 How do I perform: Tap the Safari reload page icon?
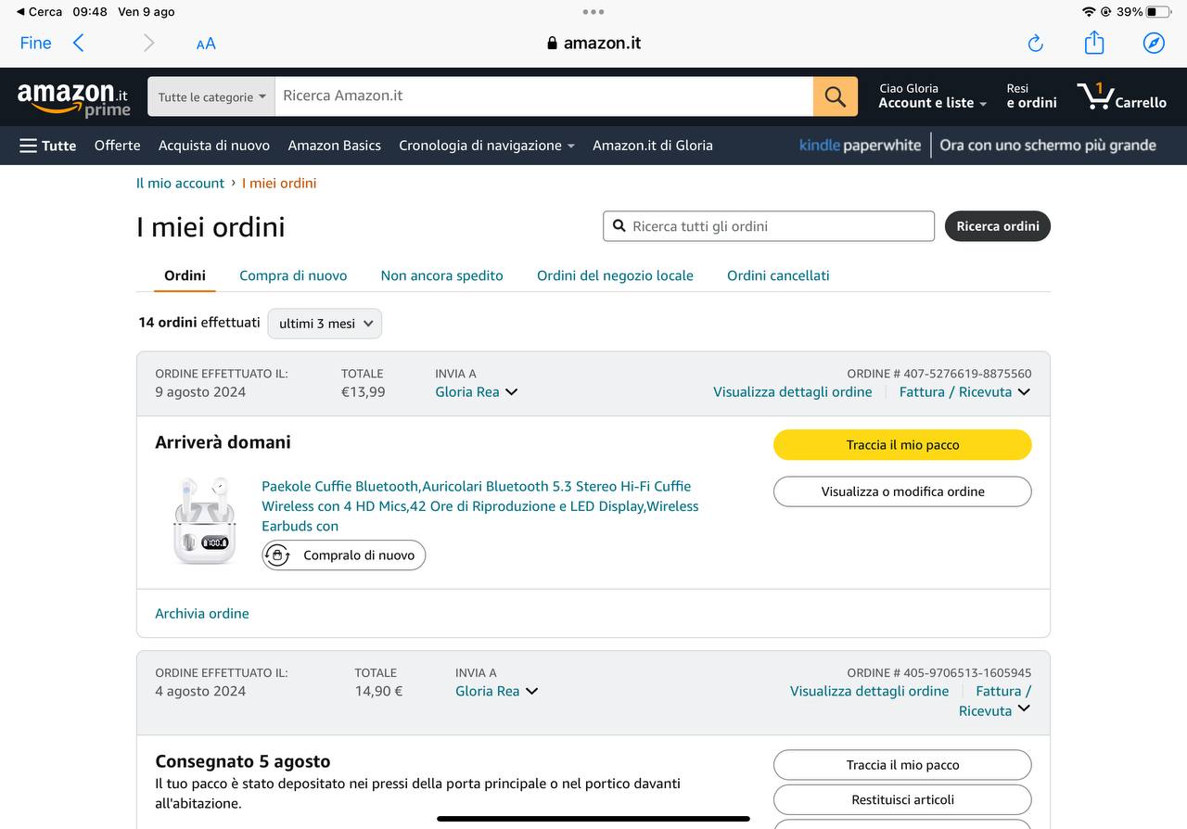pyautogui.click(x=1036, y=44)
